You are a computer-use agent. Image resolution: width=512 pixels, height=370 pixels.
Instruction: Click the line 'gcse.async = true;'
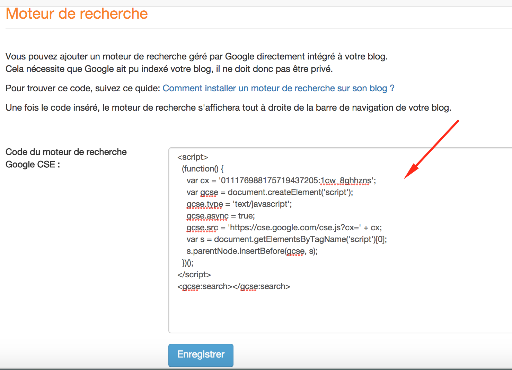coord(220,216)
